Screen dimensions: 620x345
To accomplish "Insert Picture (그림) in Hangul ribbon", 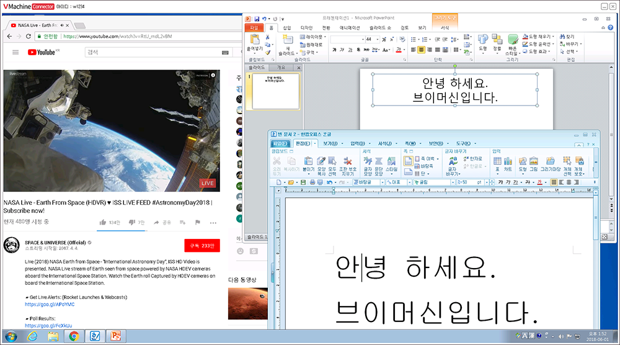I will (x=534, y=164).
